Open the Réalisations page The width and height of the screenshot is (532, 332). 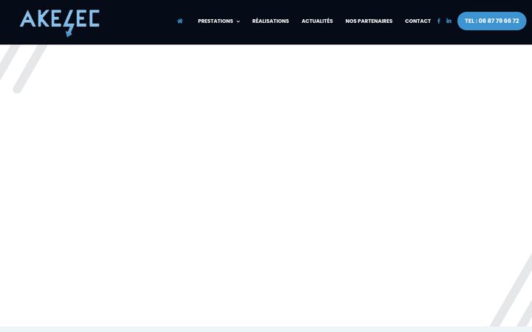pyautogui.click(x=270, y=21)
